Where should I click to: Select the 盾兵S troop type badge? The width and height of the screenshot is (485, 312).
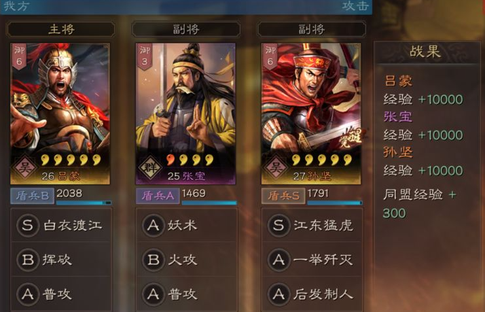tap(283, 196)
